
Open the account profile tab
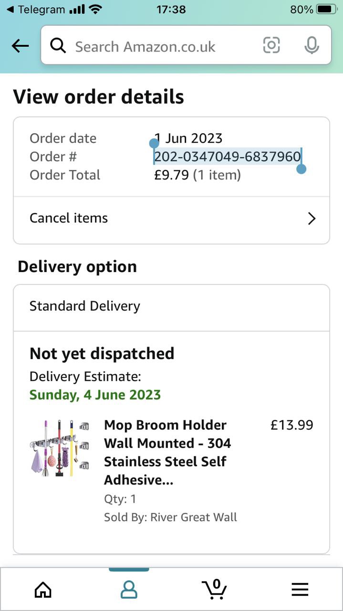tap(129, 590)
